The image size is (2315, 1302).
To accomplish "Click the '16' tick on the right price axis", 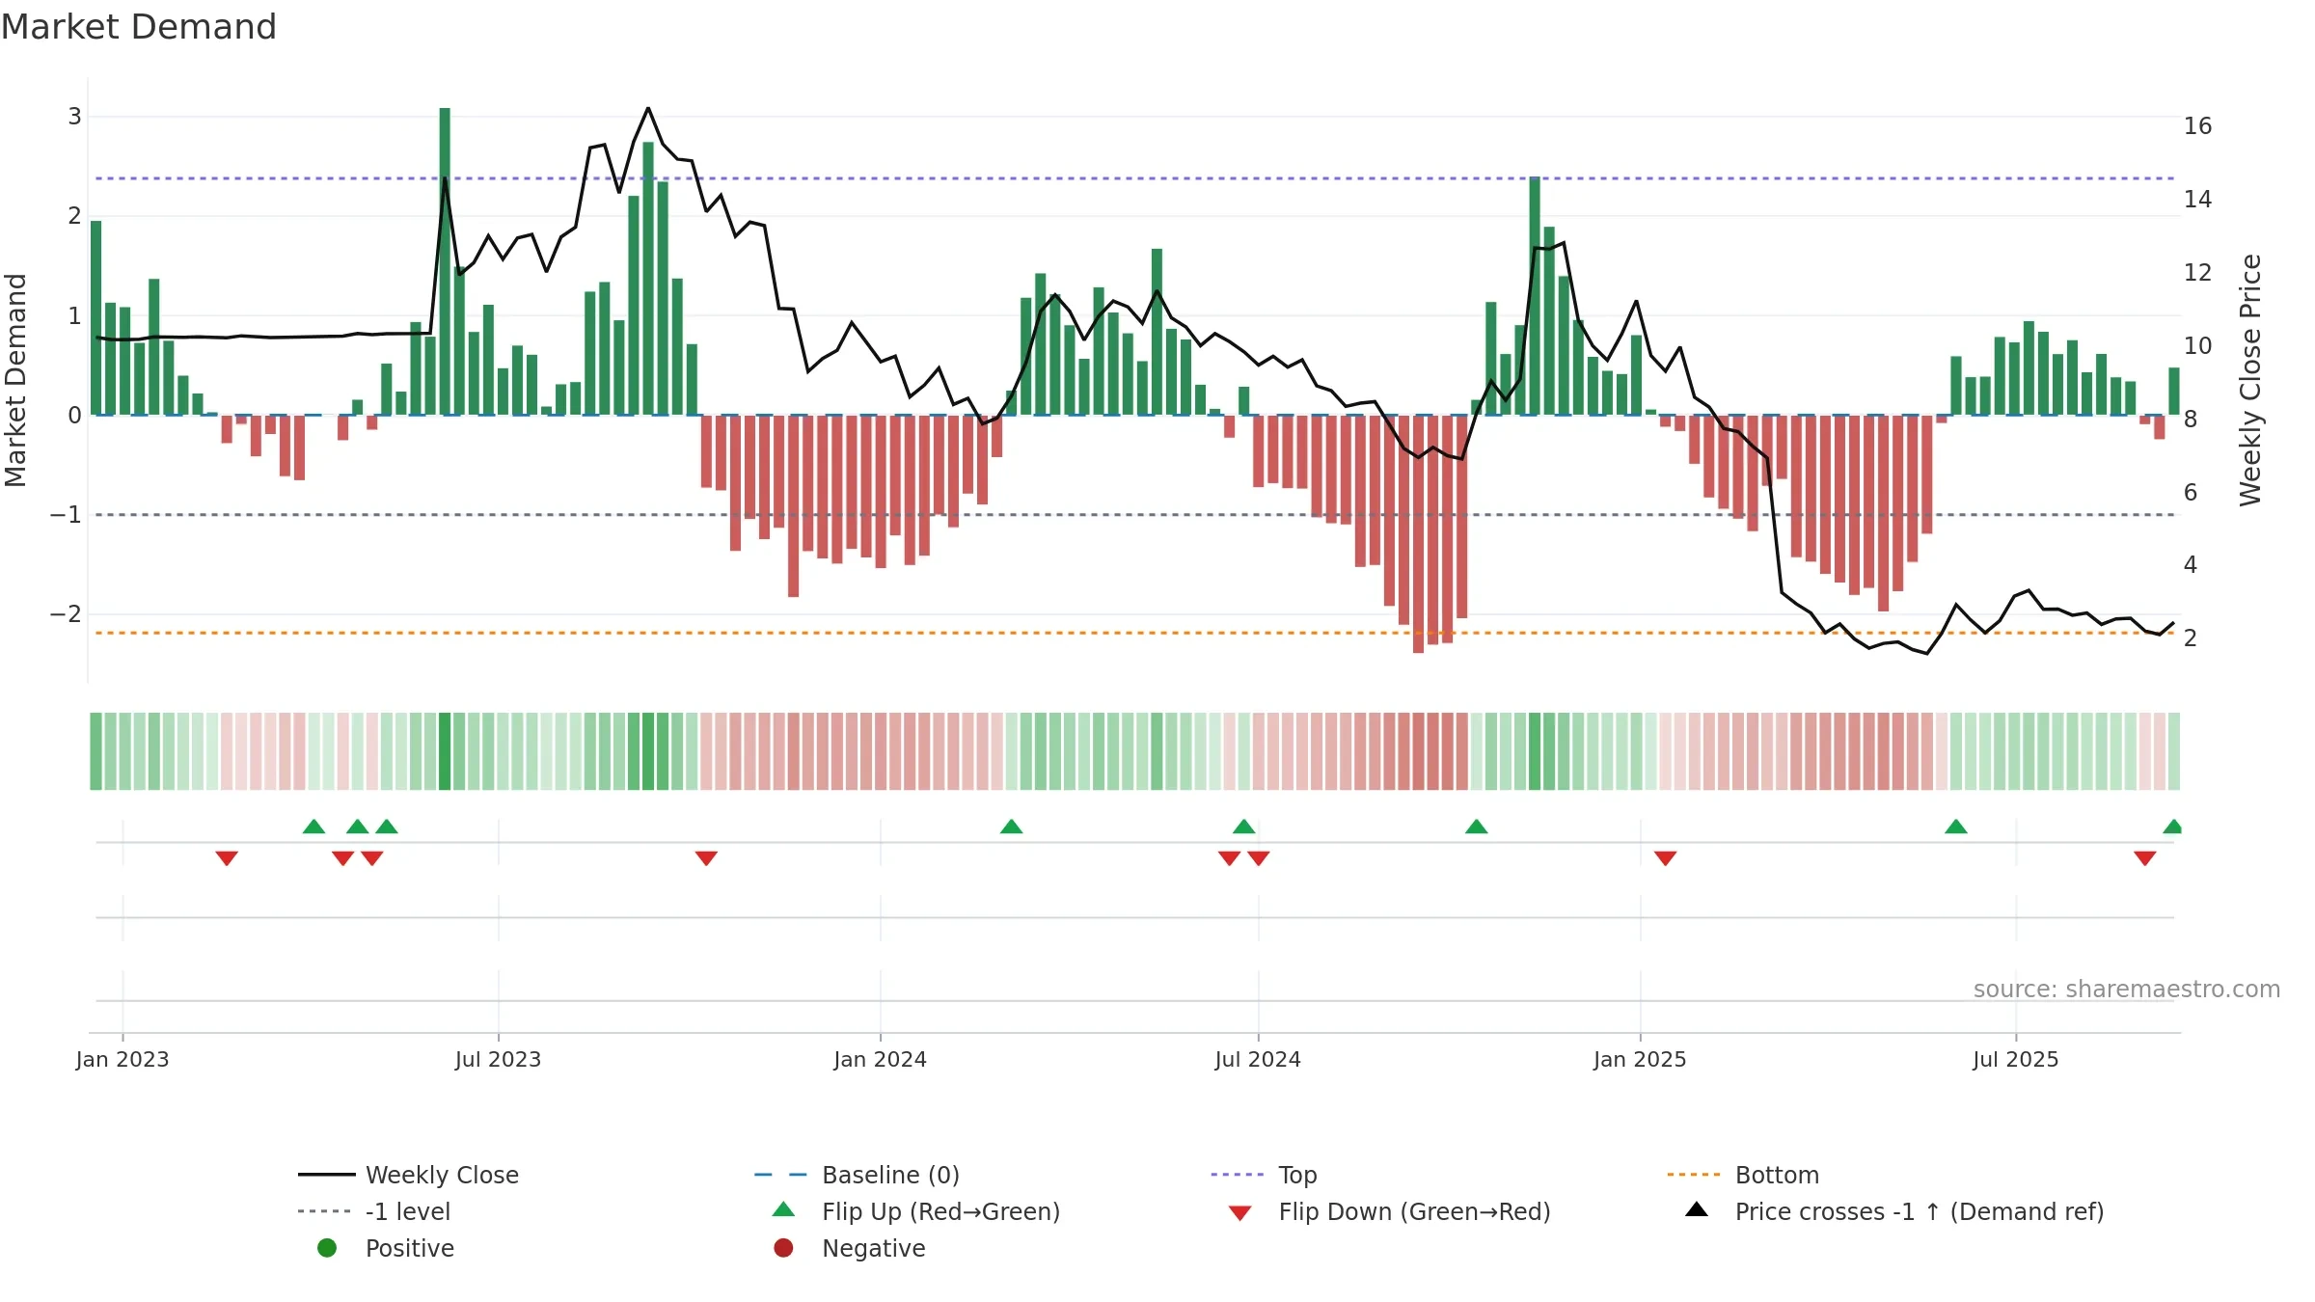I will (2197, 126).
